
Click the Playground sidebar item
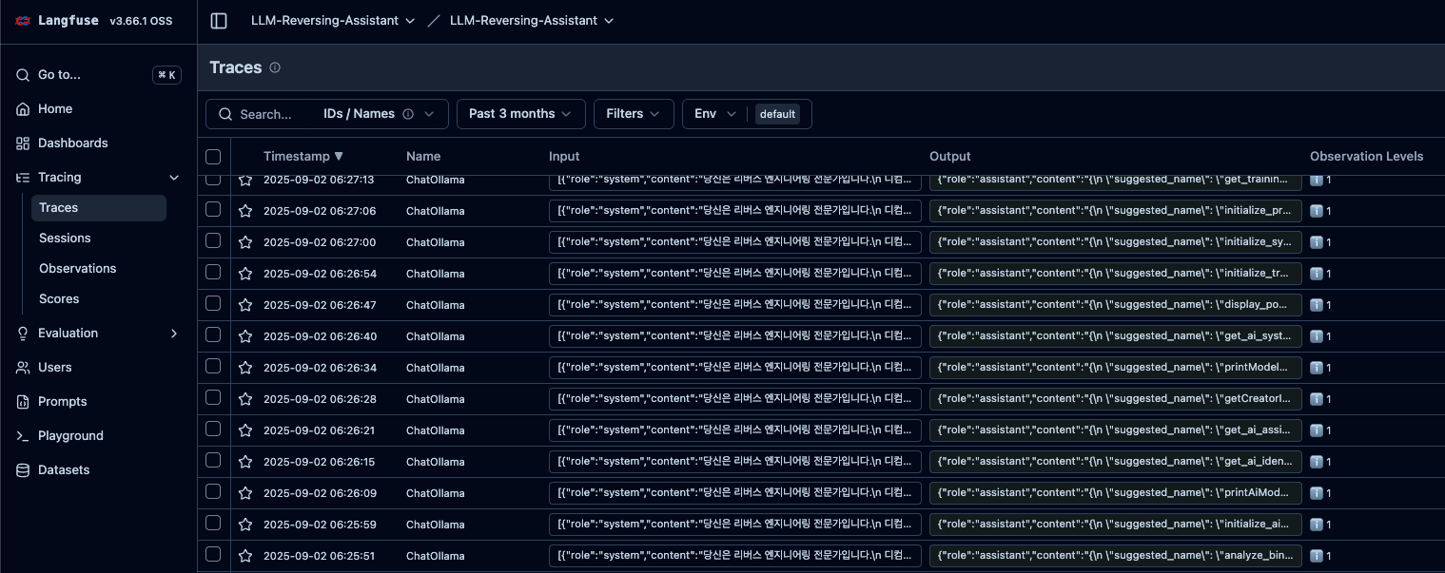(70, 436)
